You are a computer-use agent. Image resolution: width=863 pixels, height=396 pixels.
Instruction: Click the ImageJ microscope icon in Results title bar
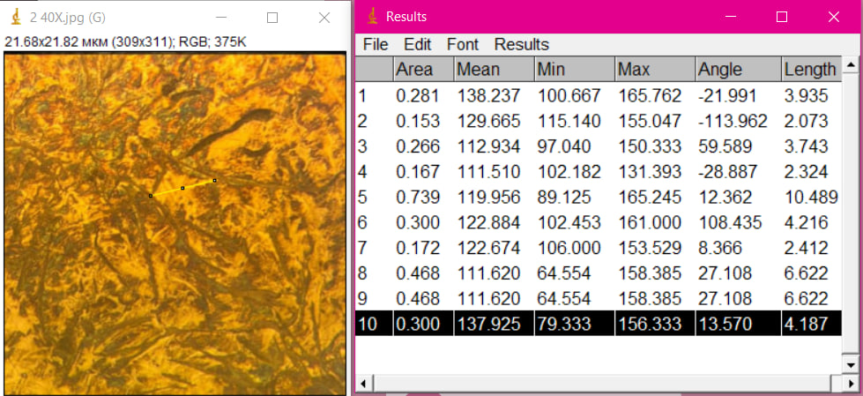[373, 17]
